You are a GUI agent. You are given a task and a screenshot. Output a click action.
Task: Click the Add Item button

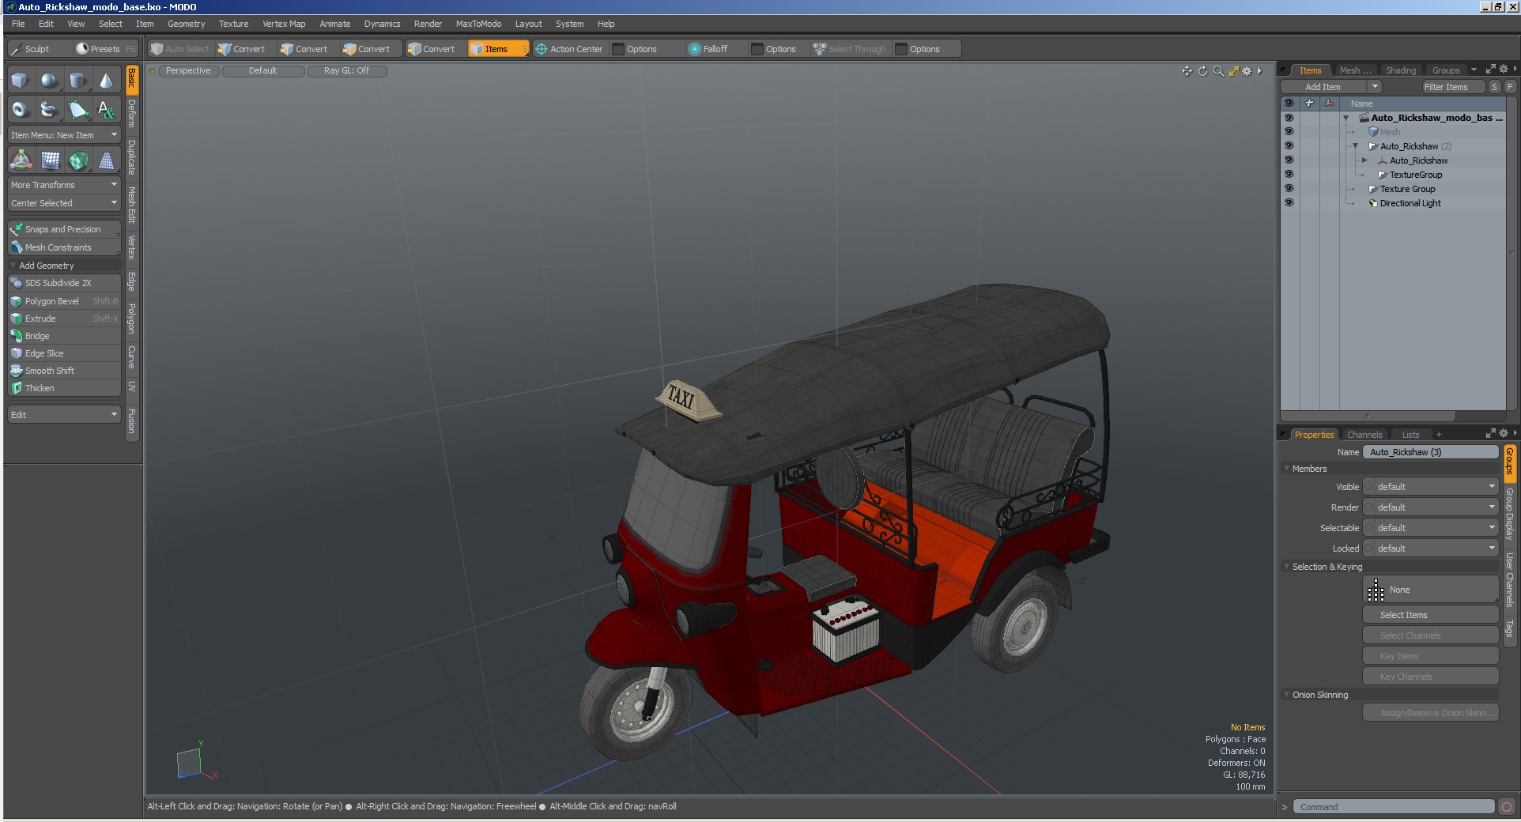tap(1323, 87)
